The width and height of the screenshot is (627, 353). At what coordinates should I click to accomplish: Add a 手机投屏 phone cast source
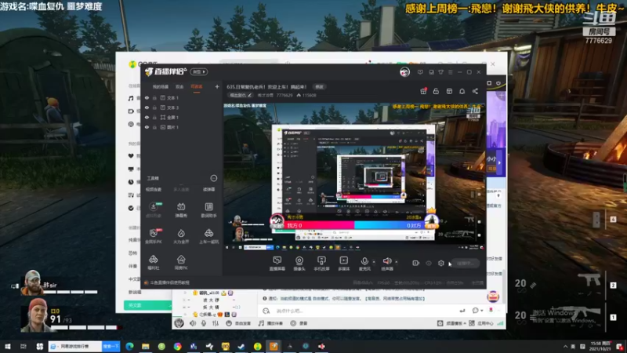point(321,264)
